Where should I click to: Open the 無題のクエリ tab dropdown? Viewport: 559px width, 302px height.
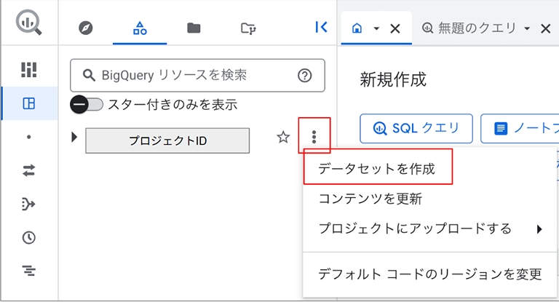pos(527,28)
